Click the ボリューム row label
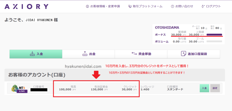This screenshot has width=232, height=111. [x=162, y=42]
